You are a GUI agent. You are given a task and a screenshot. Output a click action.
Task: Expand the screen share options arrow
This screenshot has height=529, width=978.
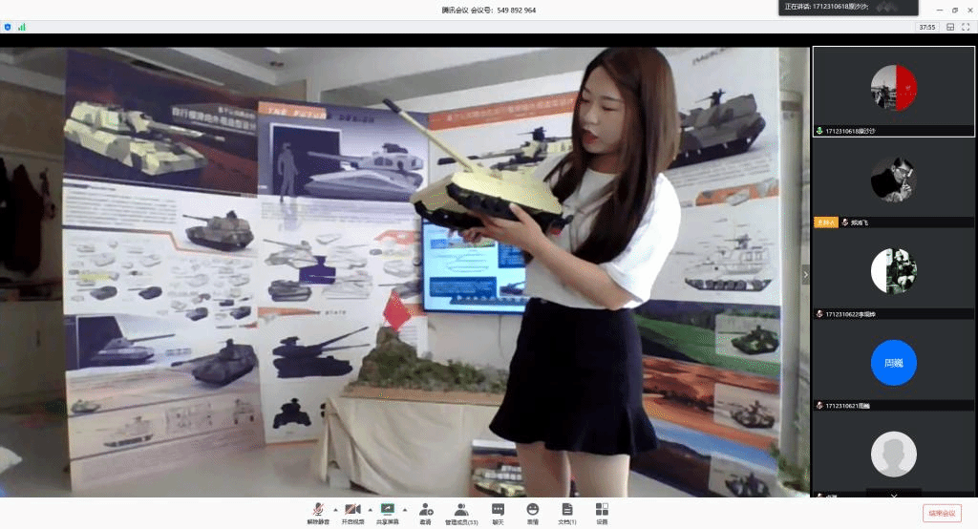(x=404, y=509)
